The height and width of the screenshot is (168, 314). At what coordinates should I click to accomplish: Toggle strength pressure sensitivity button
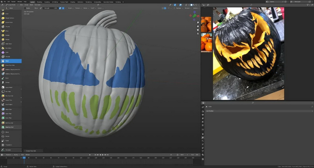click(60, 8)
